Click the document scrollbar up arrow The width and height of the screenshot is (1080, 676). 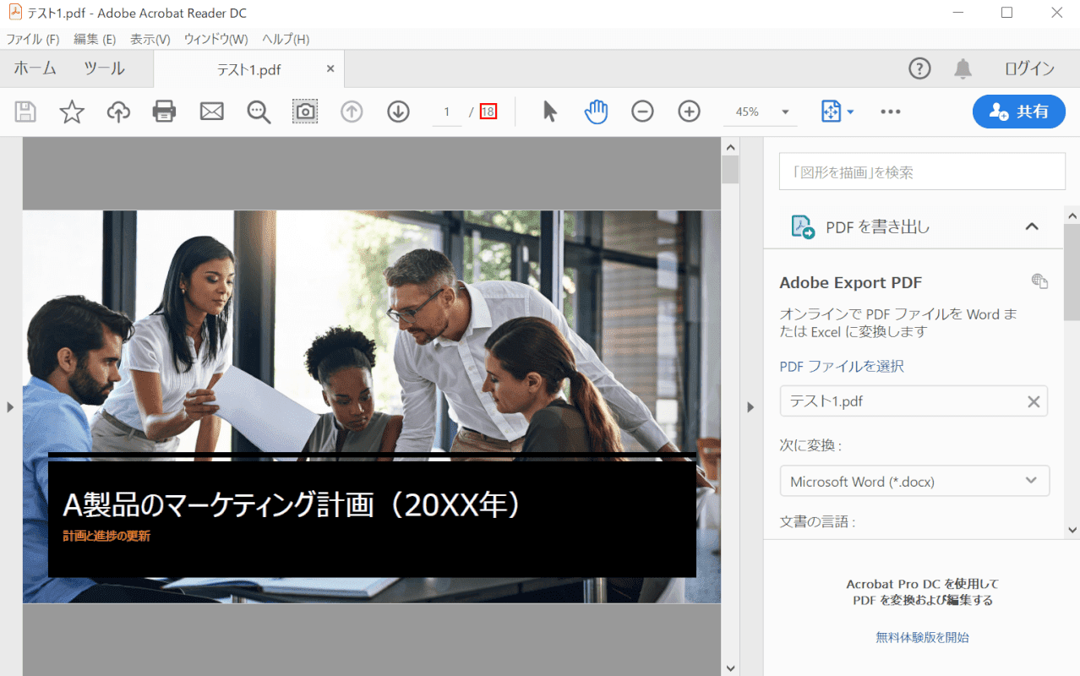(x=730, y=147)
